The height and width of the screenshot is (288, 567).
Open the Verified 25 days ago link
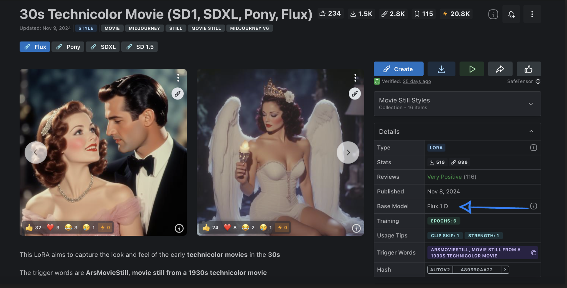point(417,81)
